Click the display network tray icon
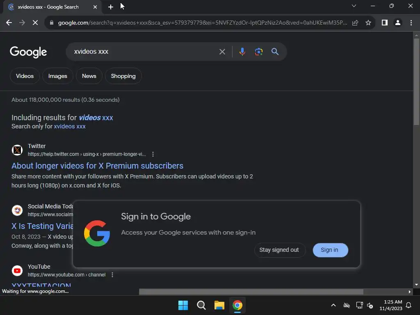The image size is (420, 315). [x=359, y=305]
